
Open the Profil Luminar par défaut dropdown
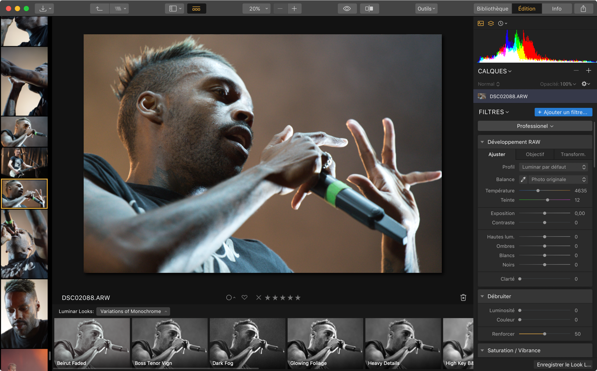[553, 167]
